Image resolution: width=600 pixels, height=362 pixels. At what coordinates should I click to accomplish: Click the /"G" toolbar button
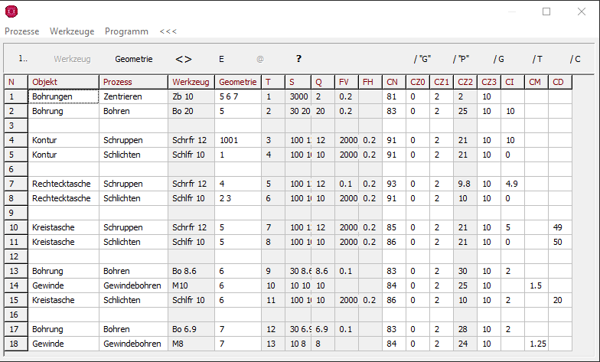coord(422,59)
